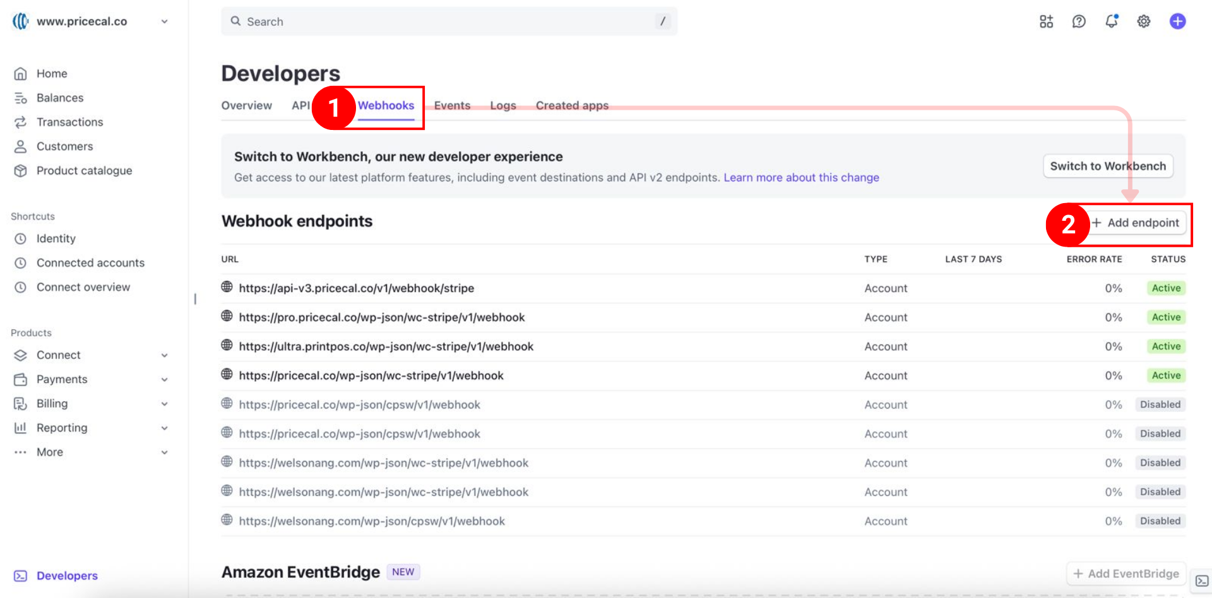Screen dimensions: 1212x598
Task: Expand the Connect products menu
Action: (x=164, y=355)
